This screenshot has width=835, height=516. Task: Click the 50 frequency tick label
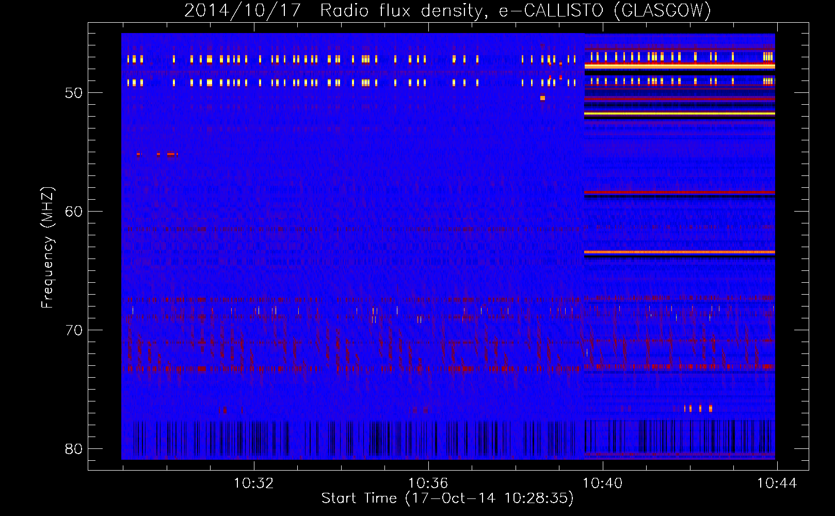pyautogui.click(x=74, y=93)
